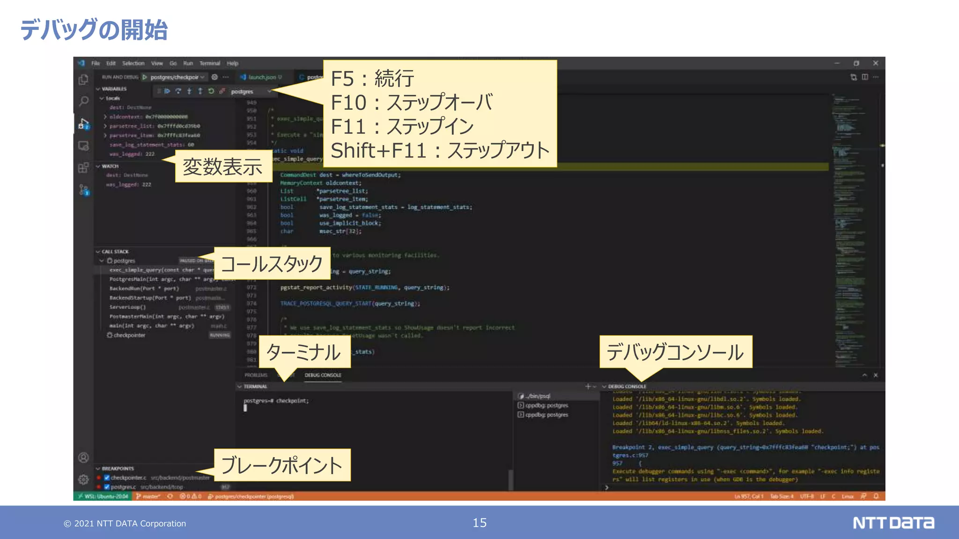
Task: Open the Explorer view in activity bar
Action: coord(83,80)
